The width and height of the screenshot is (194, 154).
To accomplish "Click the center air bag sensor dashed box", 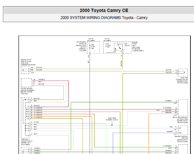I will [x=26, y=83].
